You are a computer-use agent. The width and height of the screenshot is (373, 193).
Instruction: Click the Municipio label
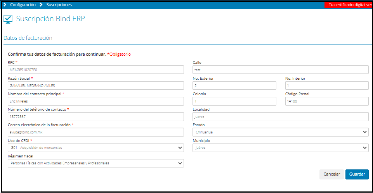point(201,141)
